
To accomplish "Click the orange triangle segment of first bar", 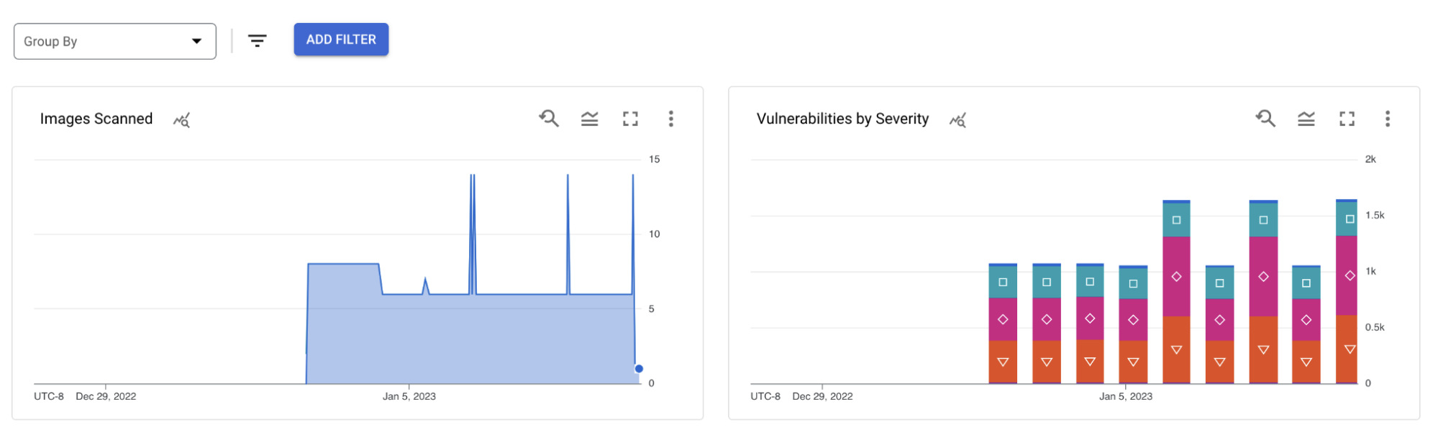I will [1003, 362].
